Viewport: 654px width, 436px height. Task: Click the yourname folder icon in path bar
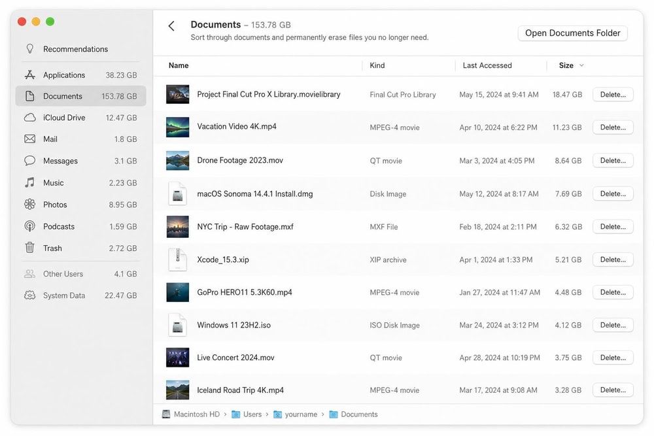(277, 414)
